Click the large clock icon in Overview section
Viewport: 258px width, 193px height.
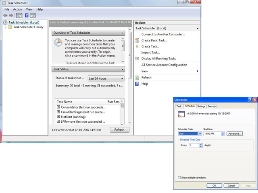pos(58,43)
